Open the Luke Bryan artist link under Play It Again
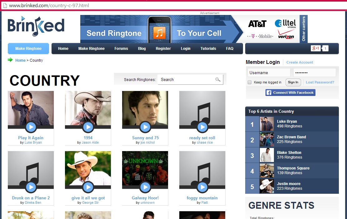This screenshot has width=347, height=219. [33, 143]
